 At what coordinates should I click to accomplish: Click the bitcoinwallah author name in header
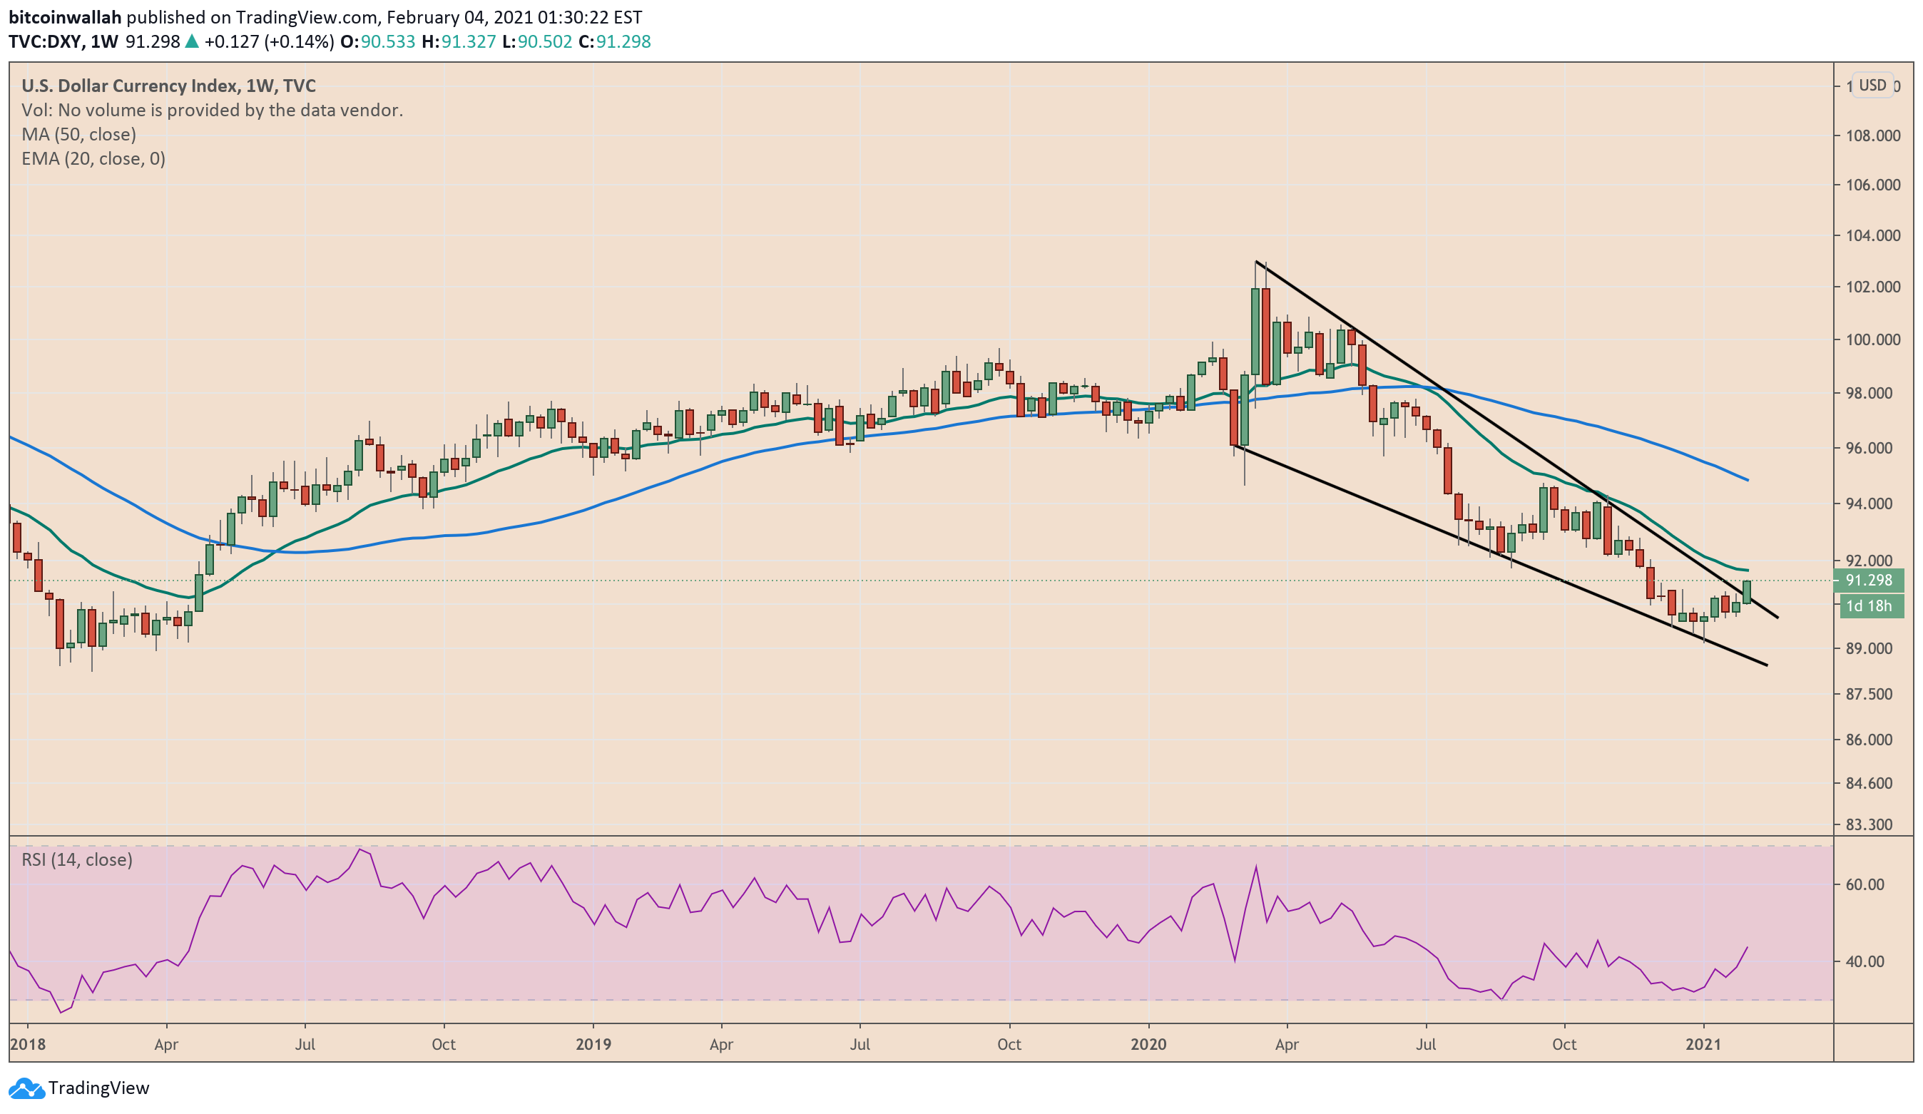[x=65, y=18]
